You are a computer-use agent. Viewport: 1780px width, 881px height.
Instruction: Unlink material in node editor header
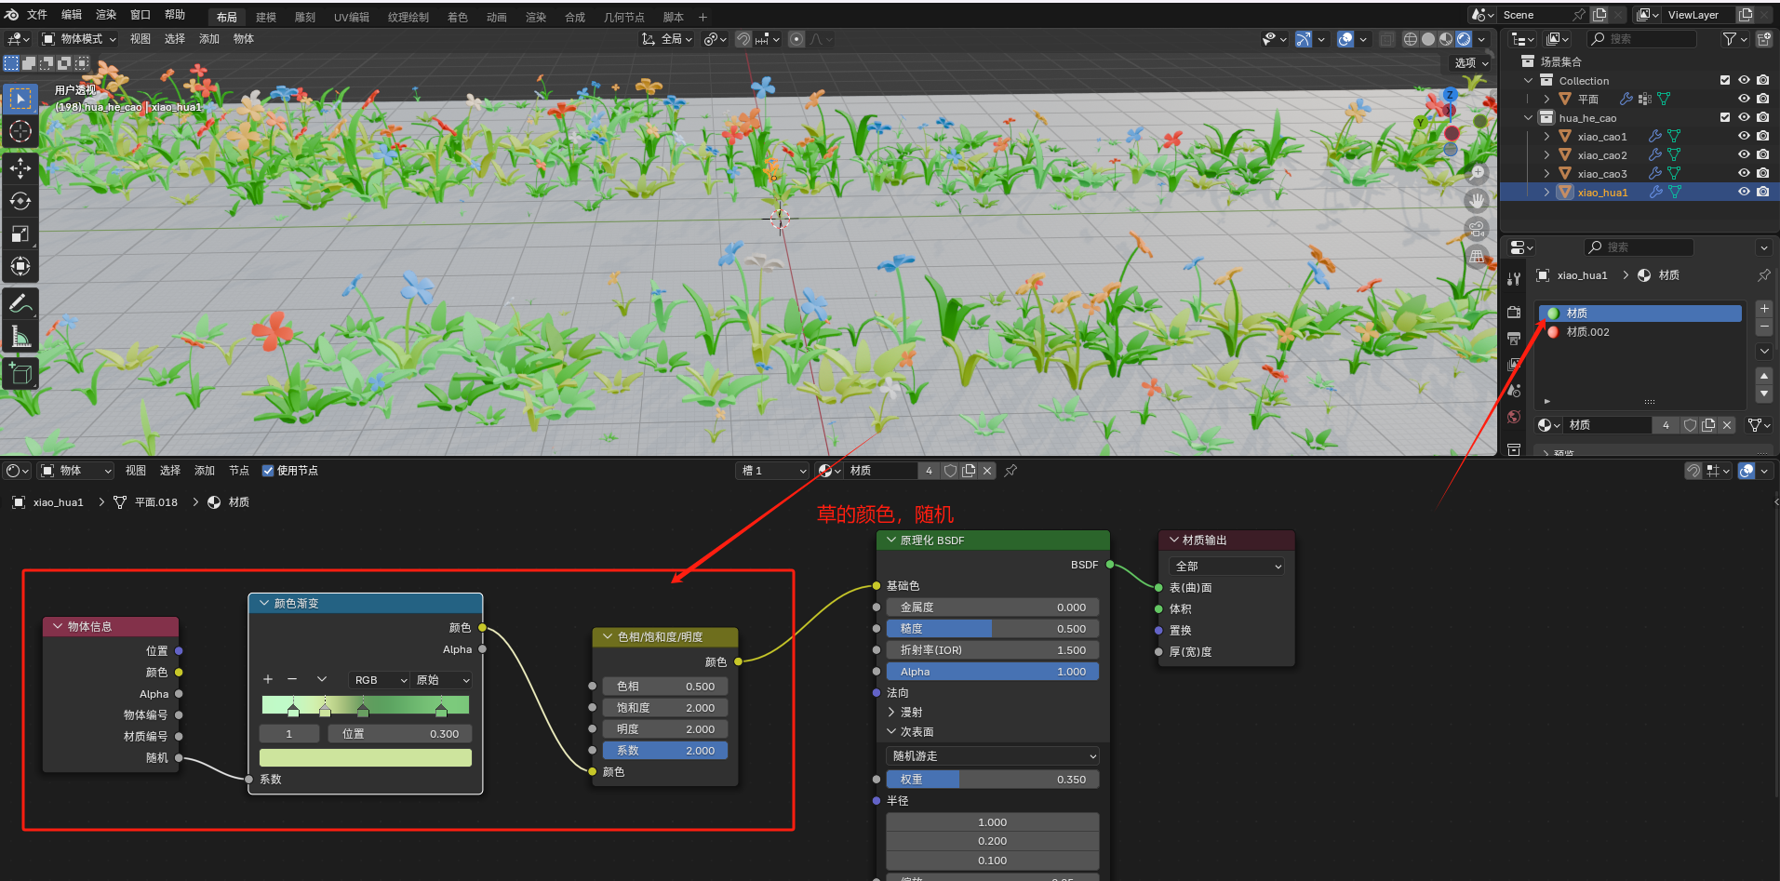pyautogui.click(x=987, y=471)
